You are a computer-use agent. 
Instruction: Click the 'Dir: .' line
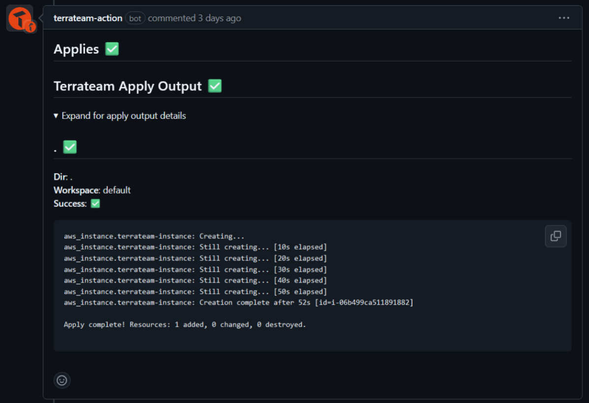[x=63, y=177]
